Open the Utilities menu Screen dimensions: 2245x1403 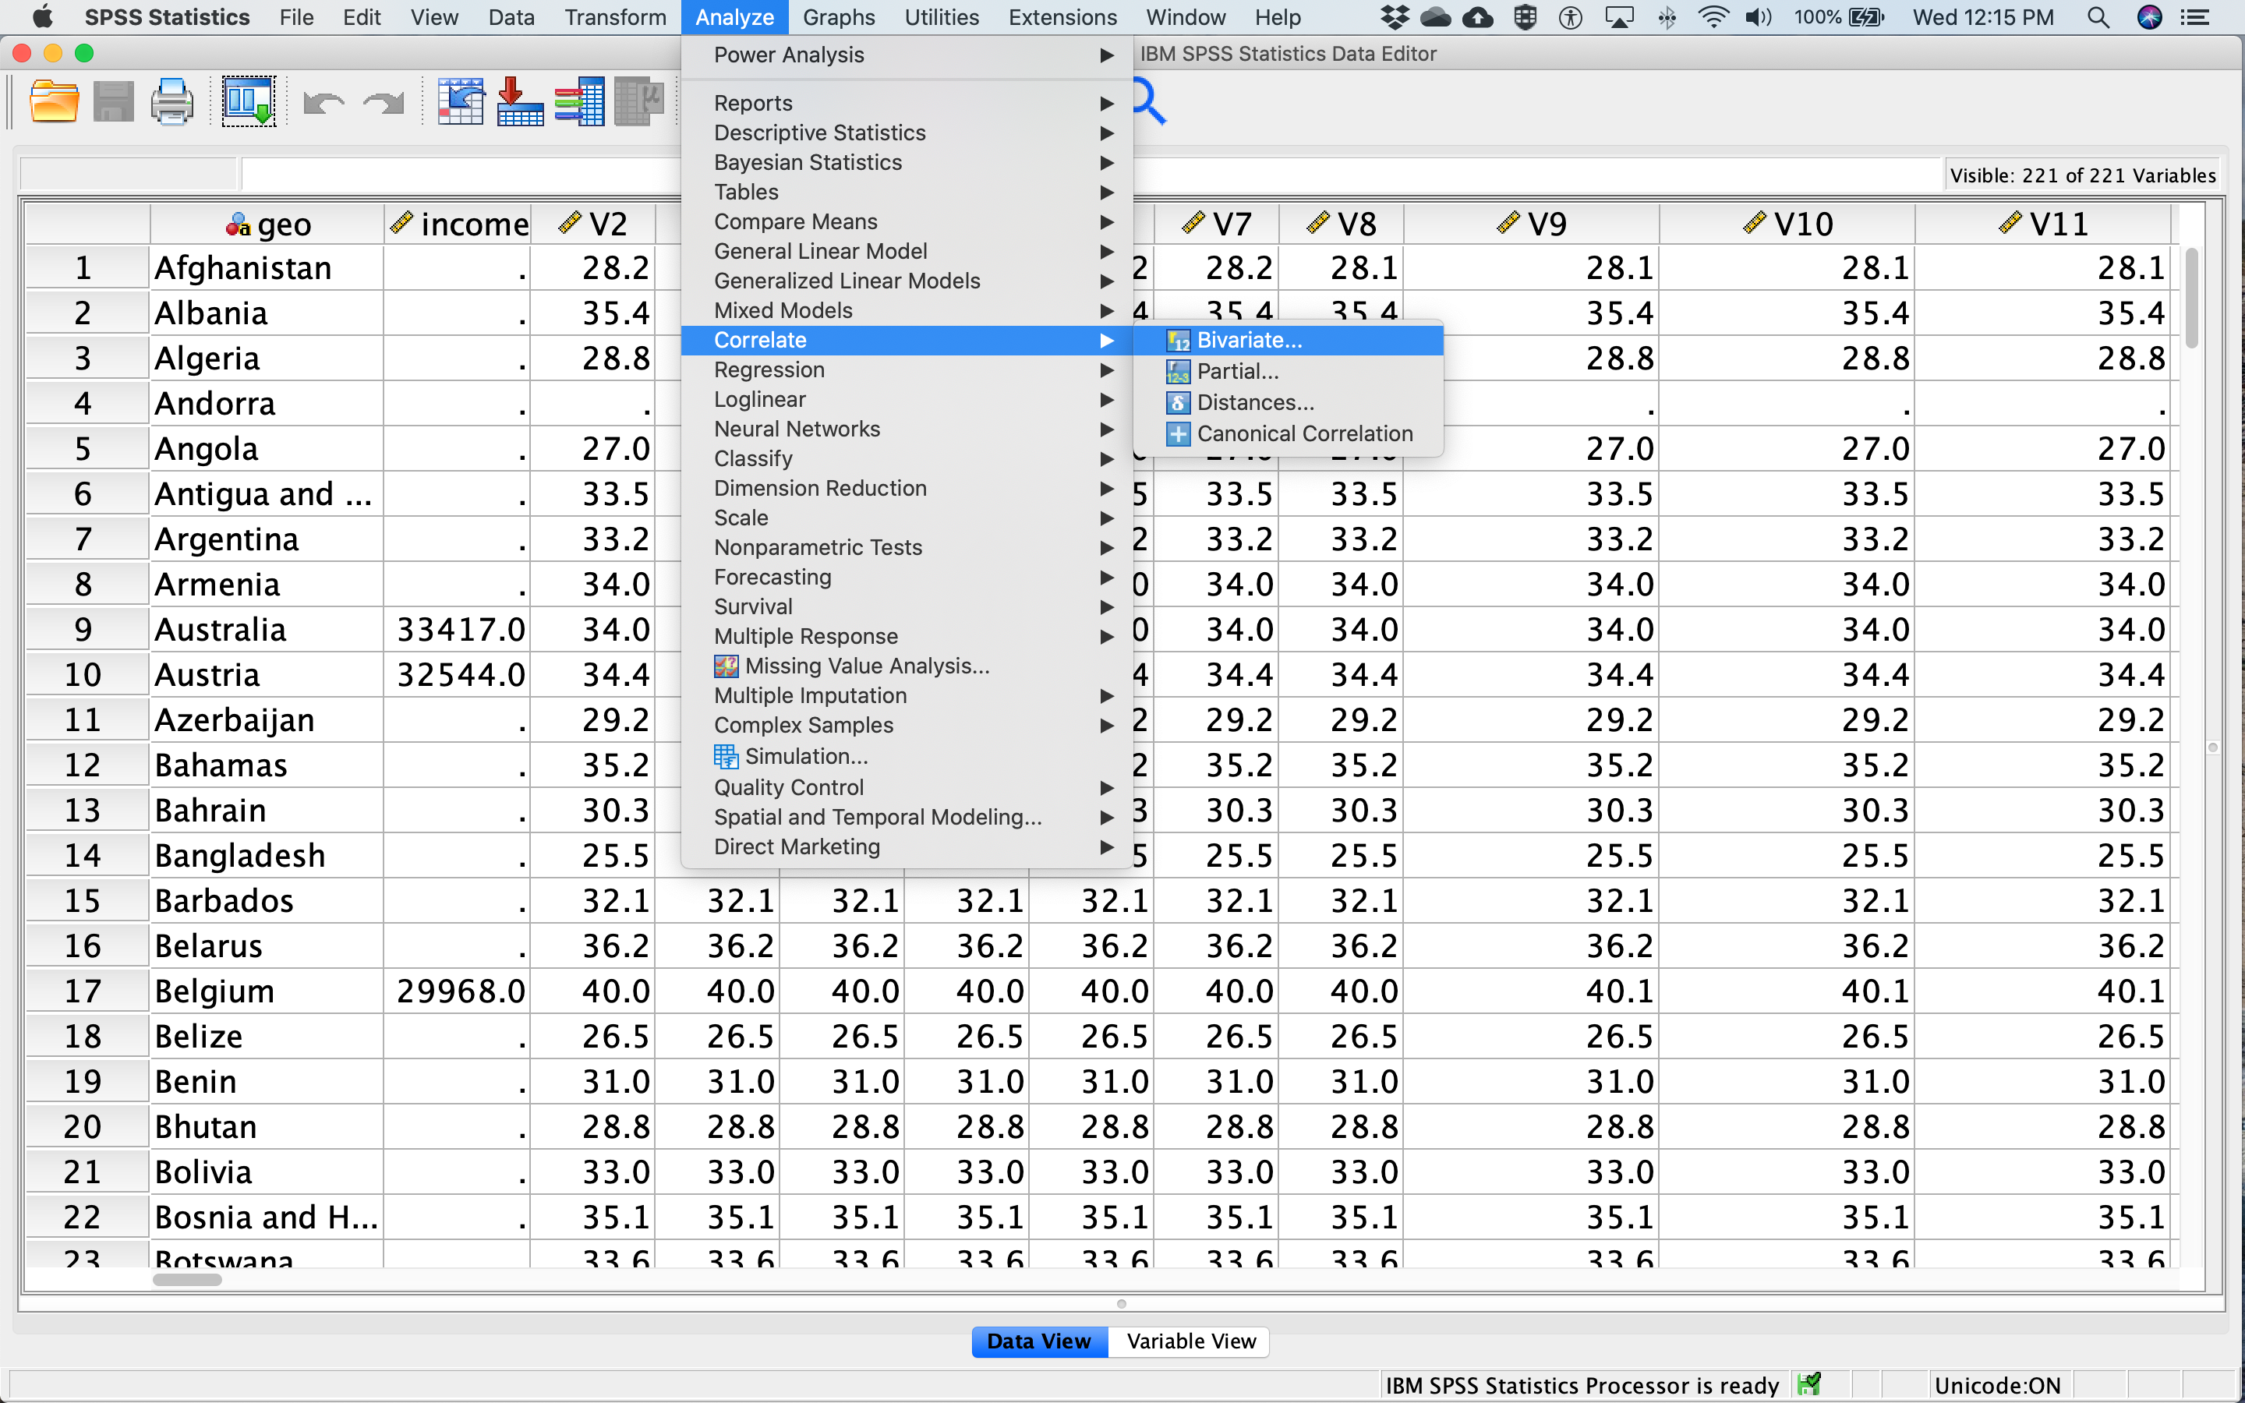pyautogui.click(x=942, y=16)
